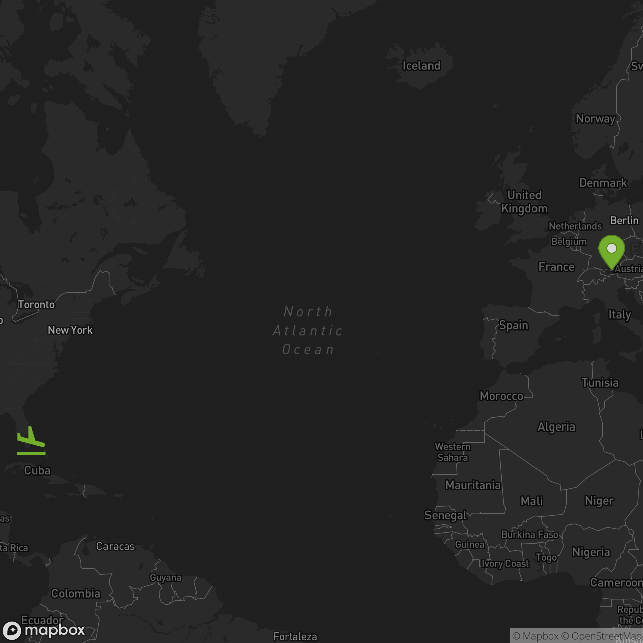
Task: Click the Western Sahara map label
Action: click(x=453, y=452)
